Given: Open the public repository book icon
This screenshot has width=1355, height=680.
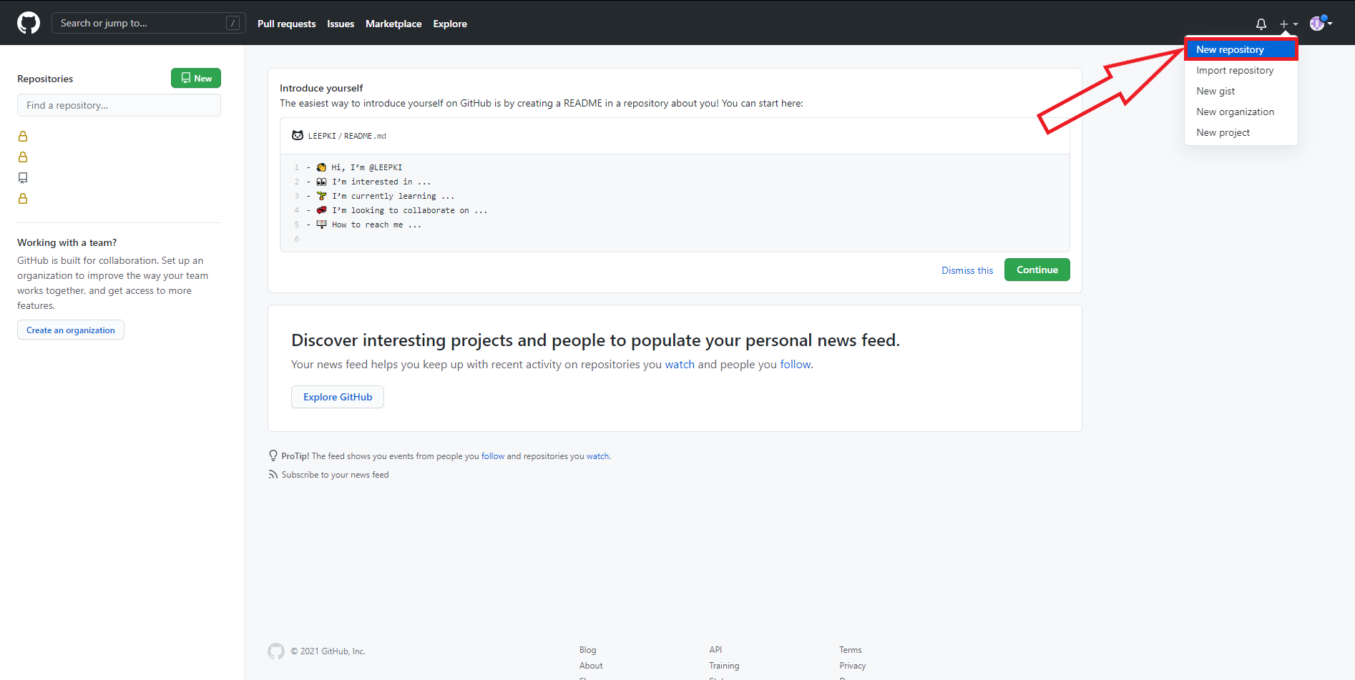Looking at the screenshot, I should tap(23, 177).
